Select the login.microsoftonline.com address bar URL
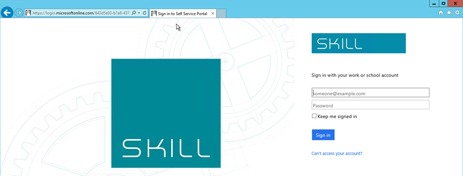The height and width of the screenshot is (176, 463). [x=80, y=13]
